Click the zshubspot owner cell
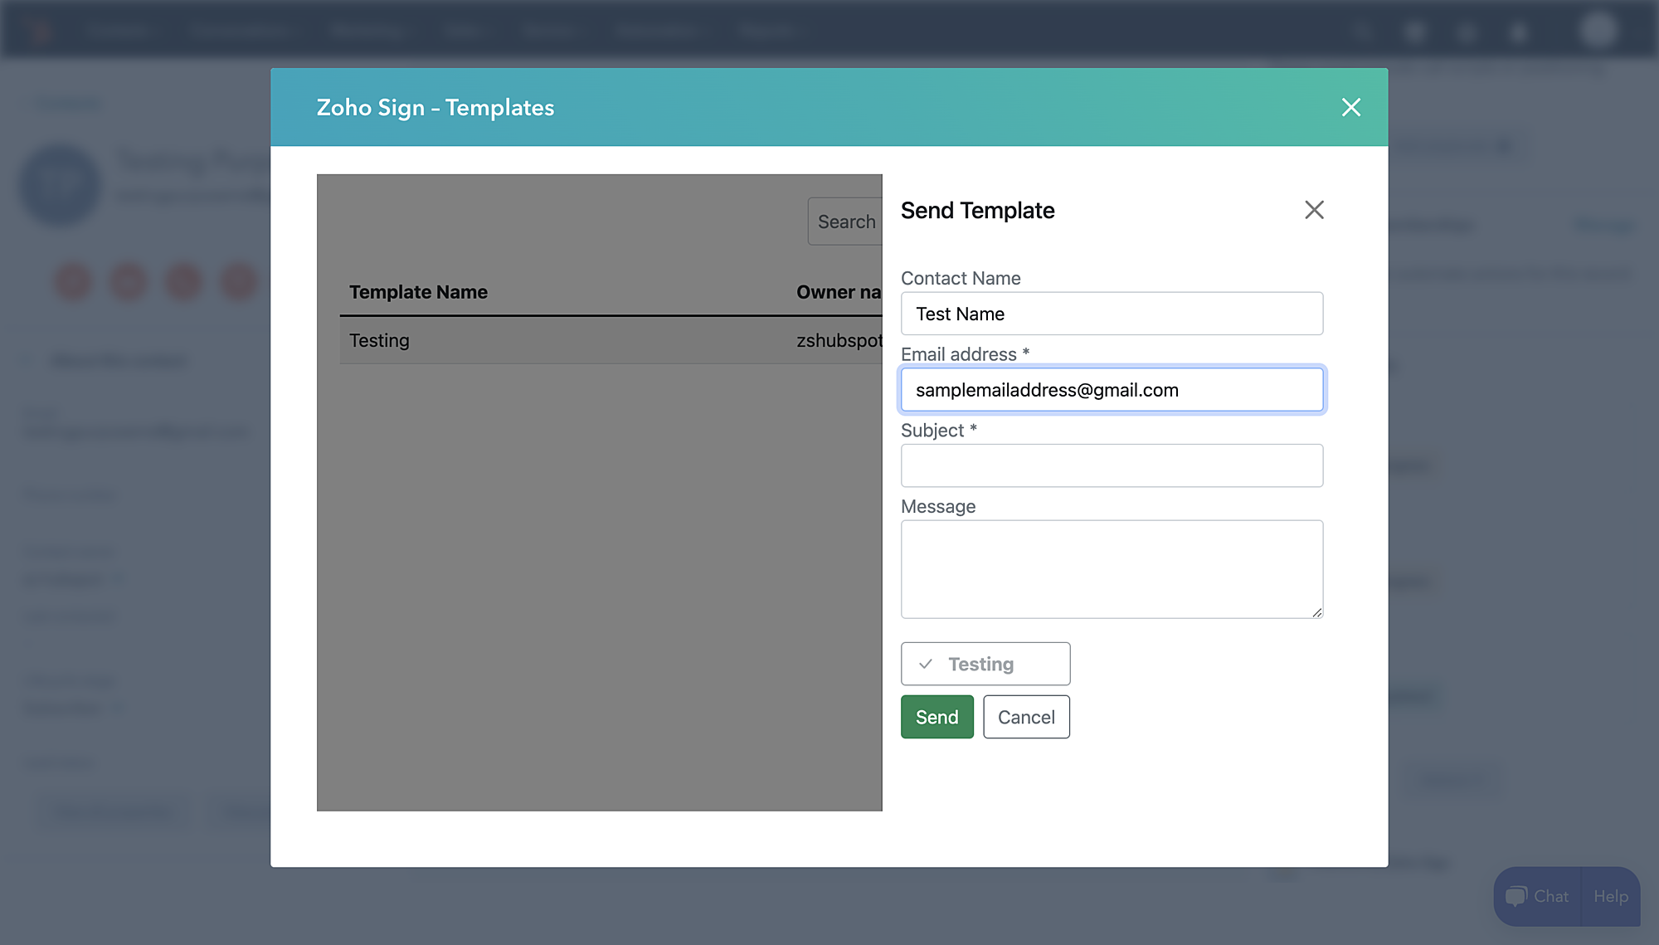This screenshot has width=1659, height=945. tap(839, 340)
